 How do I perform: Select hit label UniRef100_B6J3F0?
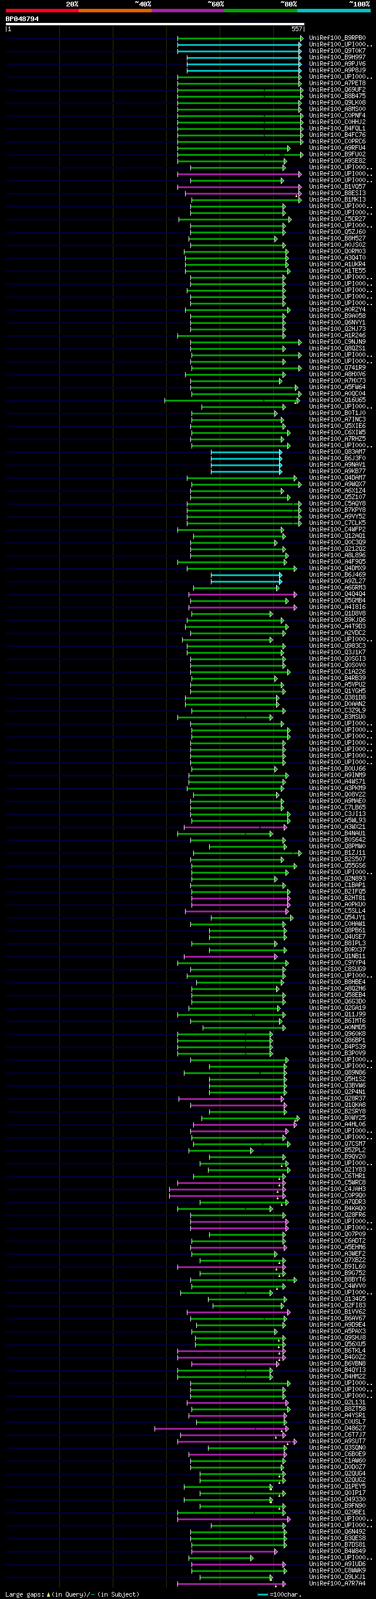(x=338, y=459)
